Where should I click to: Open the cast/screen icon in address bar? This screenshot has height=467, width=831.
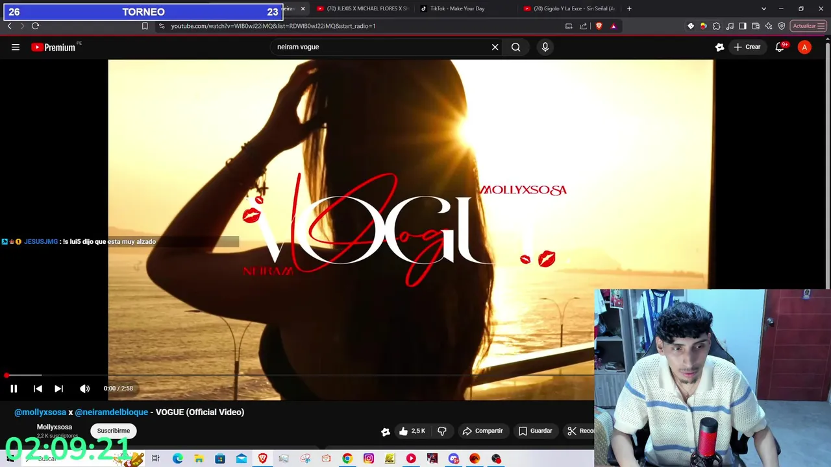coord(569,26)
